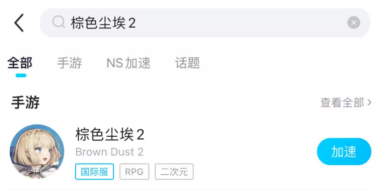
Task: Click the Brown Dust 2 English subtitle
Action: tap(110, 152)
